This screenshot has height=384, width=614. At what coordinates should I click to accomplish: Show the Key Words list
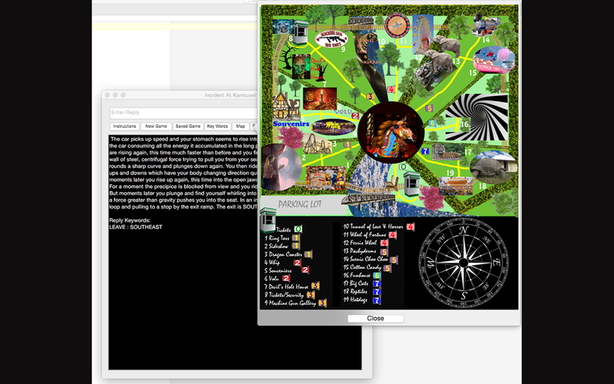217,126
